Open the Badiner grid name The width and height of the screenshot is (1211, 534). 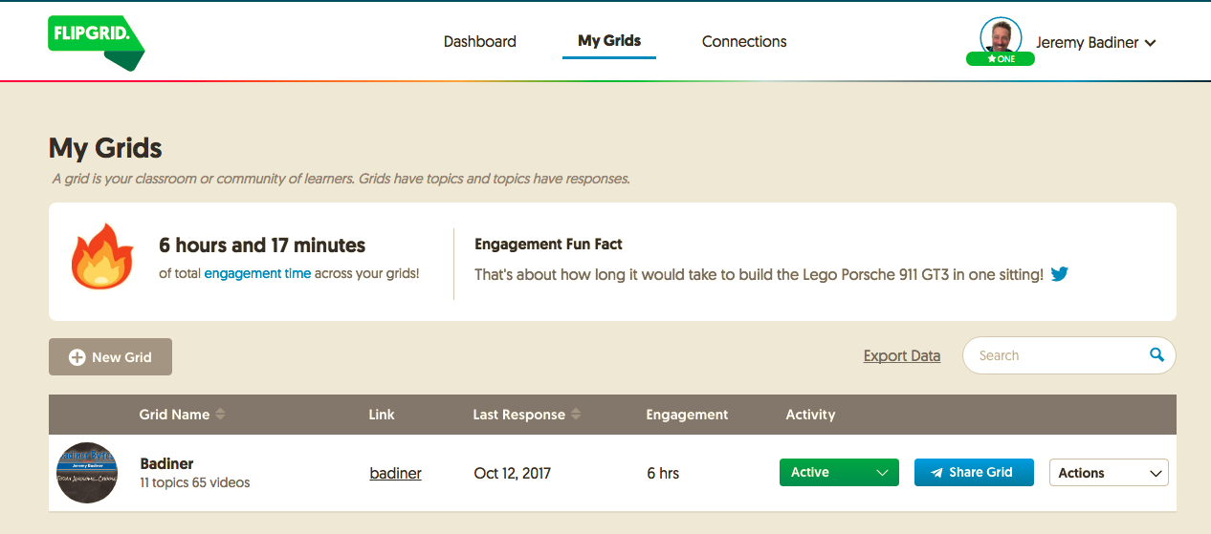[167, 464]
